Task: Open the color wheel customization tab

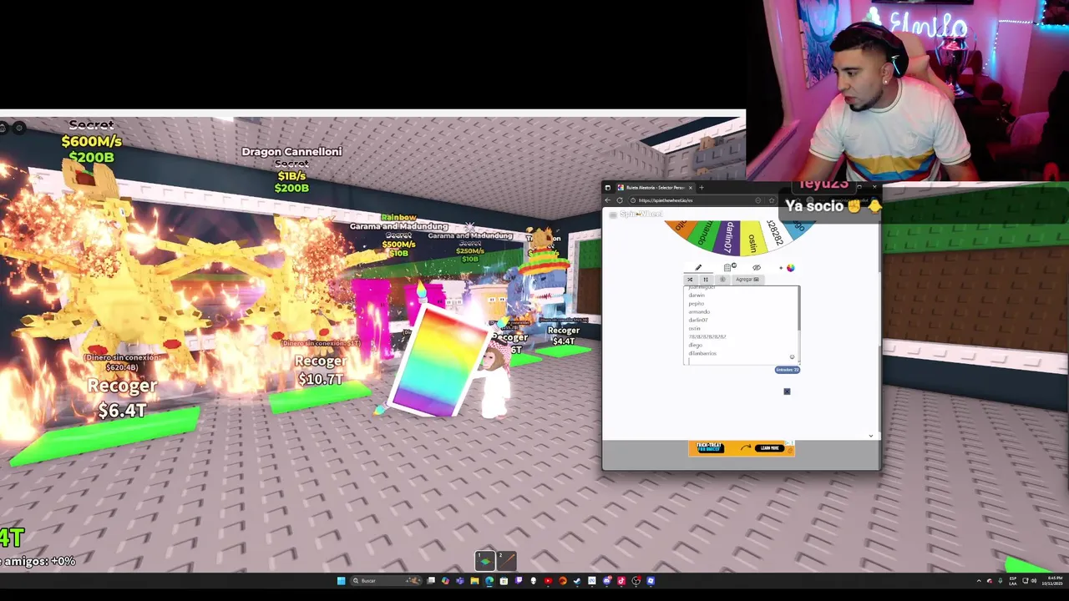Action: [x=790, y=268]
